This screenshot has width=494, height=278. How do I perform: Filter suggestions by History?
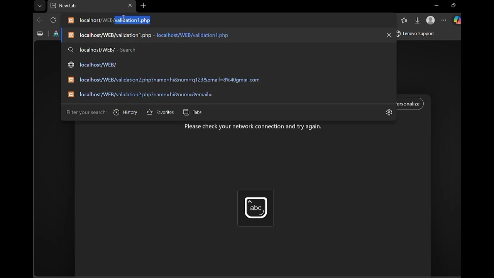pyautogui.click(x=125, y=112)
